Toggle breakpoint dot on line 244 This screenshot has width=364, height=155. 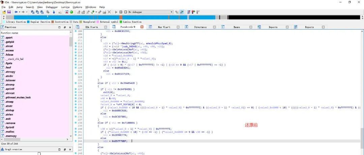tap(76, 141)
